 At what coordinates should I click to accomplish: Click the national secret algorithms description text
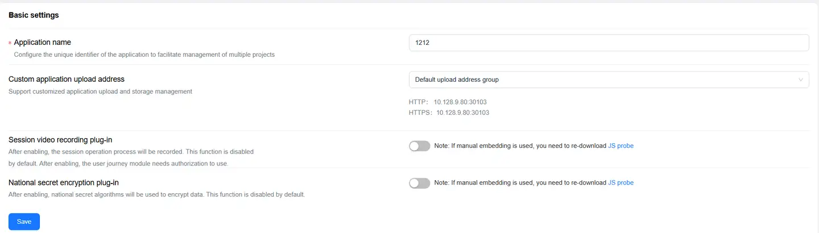pyautogui.click(x=156, y=195)
